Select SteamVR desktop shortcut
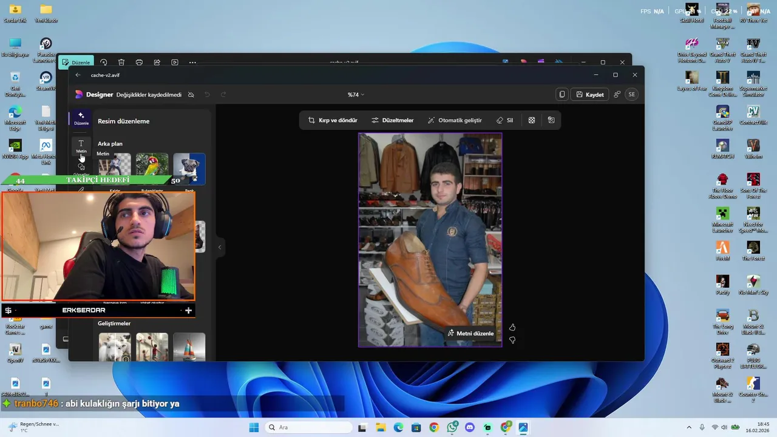777x437 pixels. pyautogui.click(x=46, y=80)
